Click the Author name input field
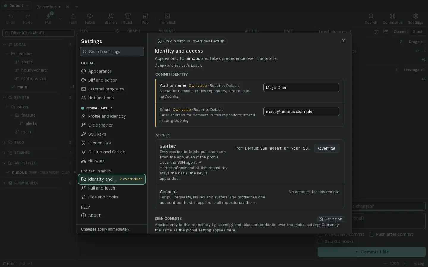 pyautogui.click(x=301, y=88)
